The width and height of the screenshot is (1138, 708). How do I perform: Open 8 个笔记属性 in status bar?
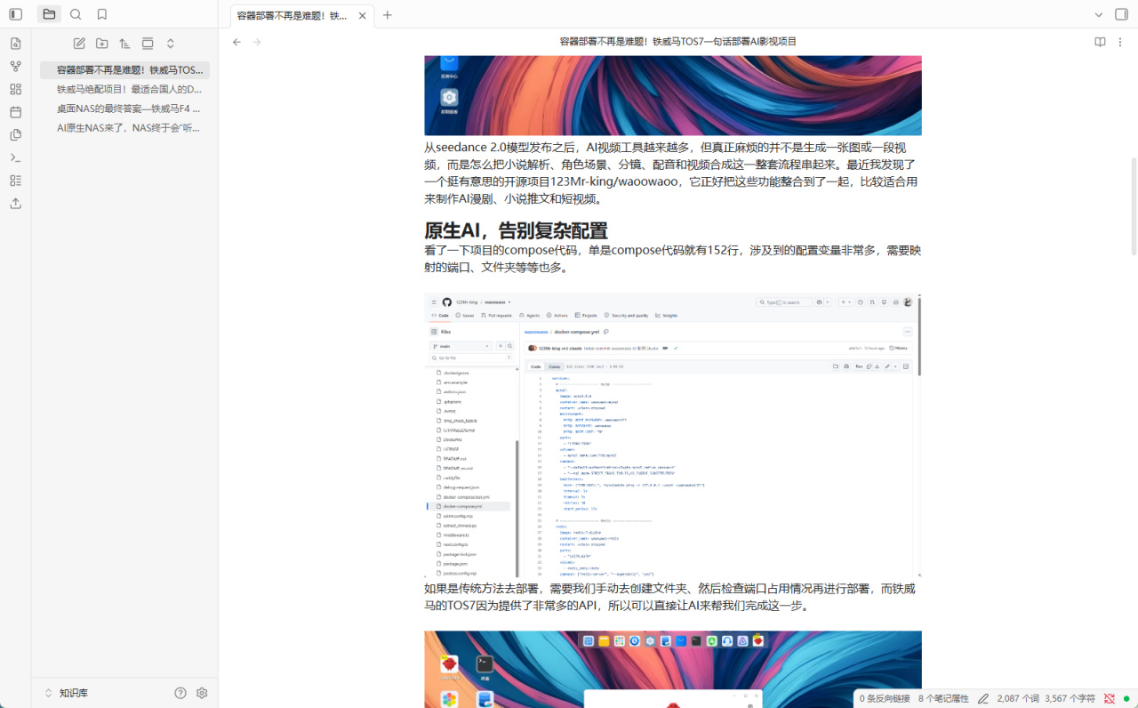943,699
